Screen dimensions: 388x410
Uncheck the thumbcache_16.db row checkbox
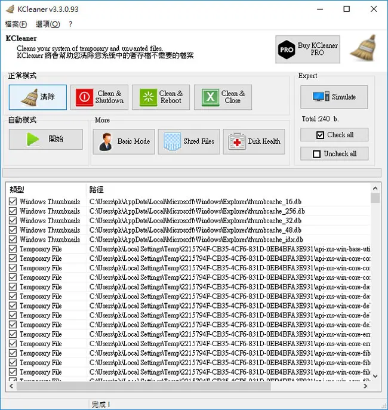coord(13,201)
